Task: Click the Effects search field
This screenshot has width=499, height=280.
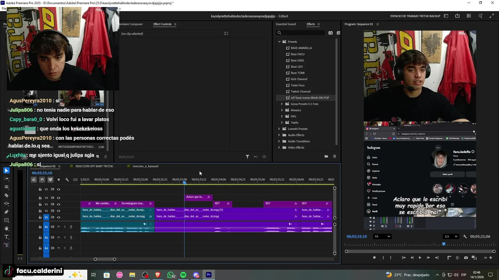Action: [x=300, y=33]
